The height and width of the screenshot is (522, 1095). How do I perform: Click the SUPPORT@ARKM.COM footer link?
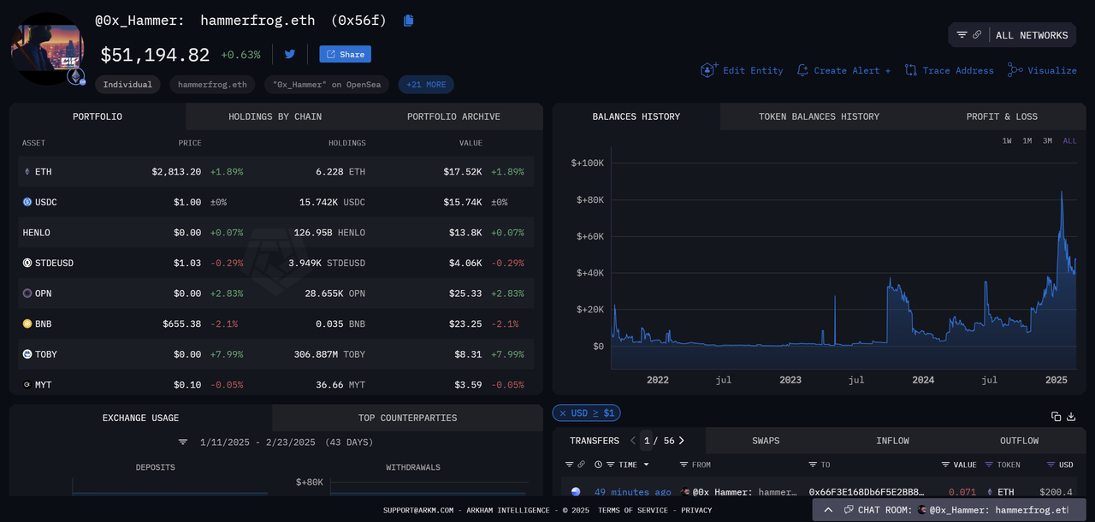(418, 510)
